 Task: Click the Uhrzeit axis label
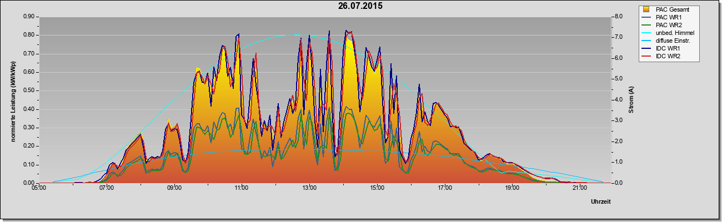coord(601,202)
